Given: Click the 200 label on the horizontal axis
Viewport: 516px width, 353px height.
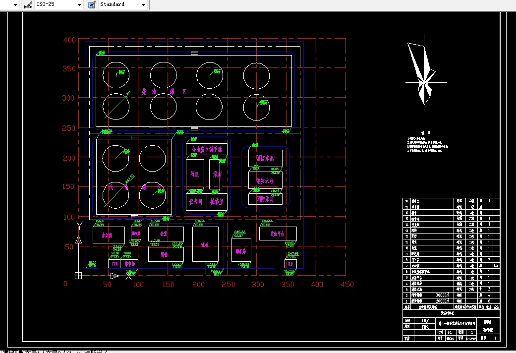Looking at the screenshot, I should (198, 285).
